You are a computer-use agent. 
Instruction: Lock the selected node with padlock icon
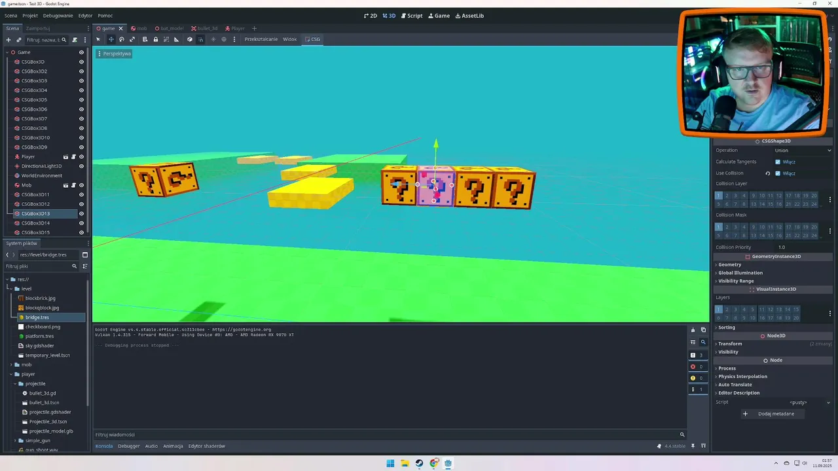coord(155,39)
